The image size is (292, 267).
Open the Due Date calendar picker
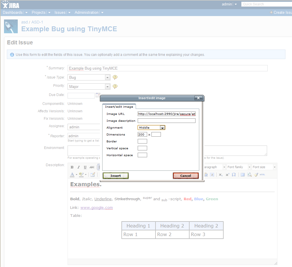click(98, 95)
